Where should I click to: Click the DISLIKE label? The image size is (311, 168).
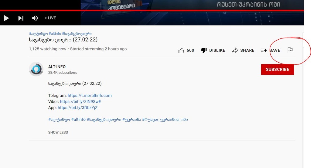pyautogui.click(x=217, y=50)
